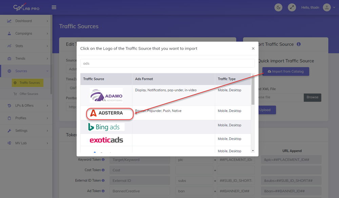This screenshot has height=198, width=339.
Task: Click Stats line-graph icon in sidebar
Action: pyautogui.click(x=9, y=46)
